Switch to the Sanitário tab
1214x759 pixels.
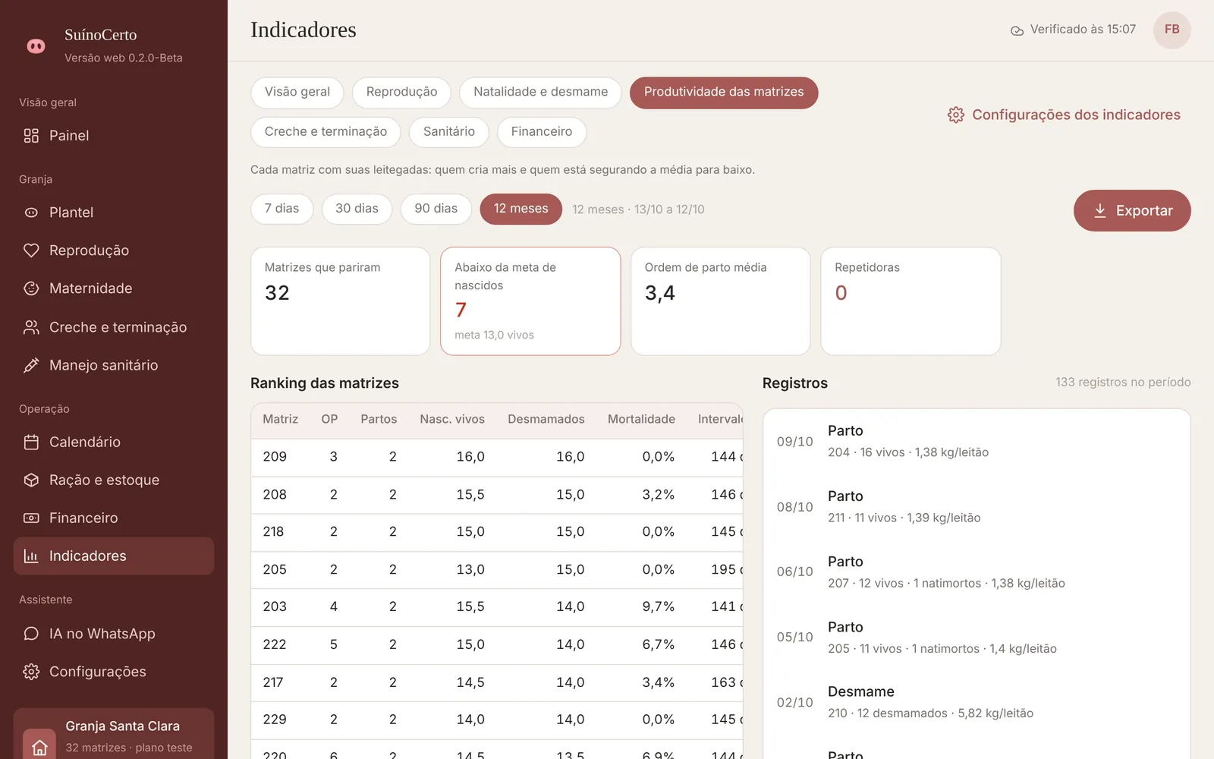point(449,132)
